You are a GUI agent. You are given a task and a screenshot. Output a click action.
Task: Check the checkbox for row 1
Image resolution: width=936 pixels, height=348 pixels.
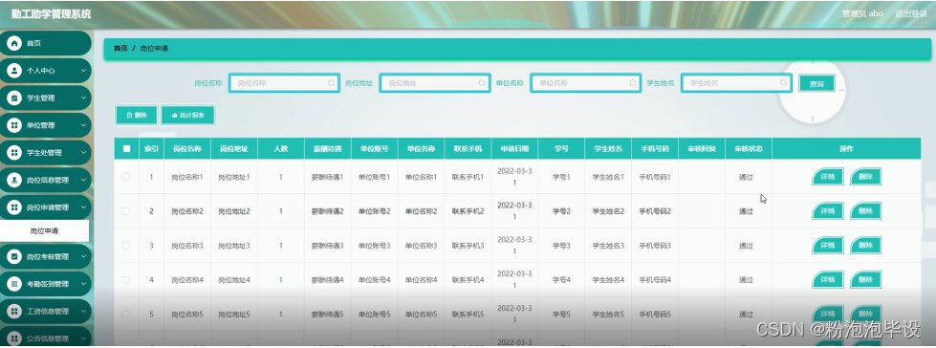click(x=126, y=177)
